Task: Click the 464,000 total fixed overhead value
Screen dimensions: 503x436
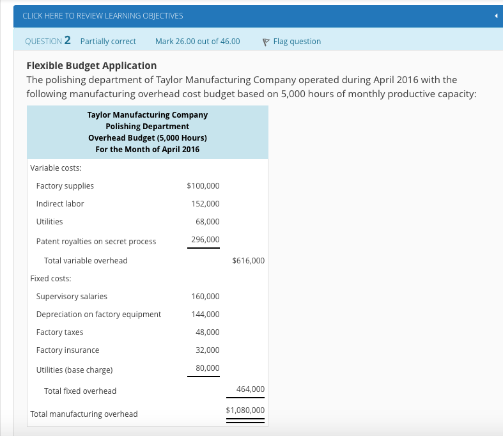Action: pyautogui.click(x=250, y=389)
